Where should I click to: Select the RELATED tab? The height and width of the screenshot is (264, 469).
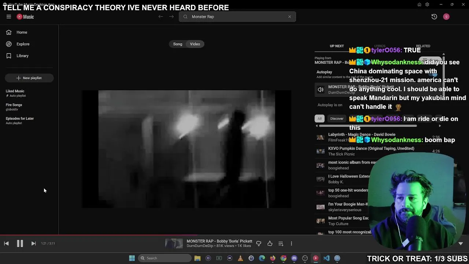[423, 46]
